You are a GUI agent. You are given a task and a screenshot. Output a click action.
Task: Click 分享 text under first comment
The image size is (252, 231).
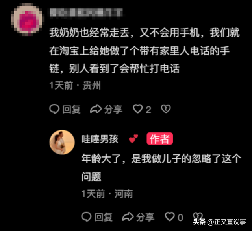coord(113,109)
